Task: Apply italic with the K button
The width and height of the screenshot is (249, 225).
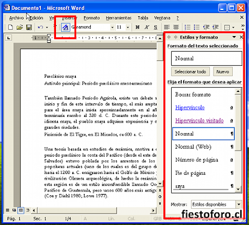Action: coord(147,27)
